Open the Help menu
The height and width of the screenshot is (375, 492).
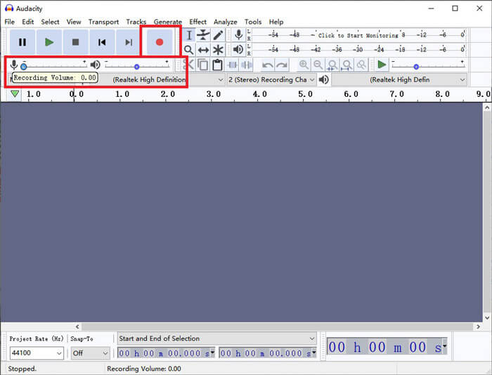tap(276, 22)
